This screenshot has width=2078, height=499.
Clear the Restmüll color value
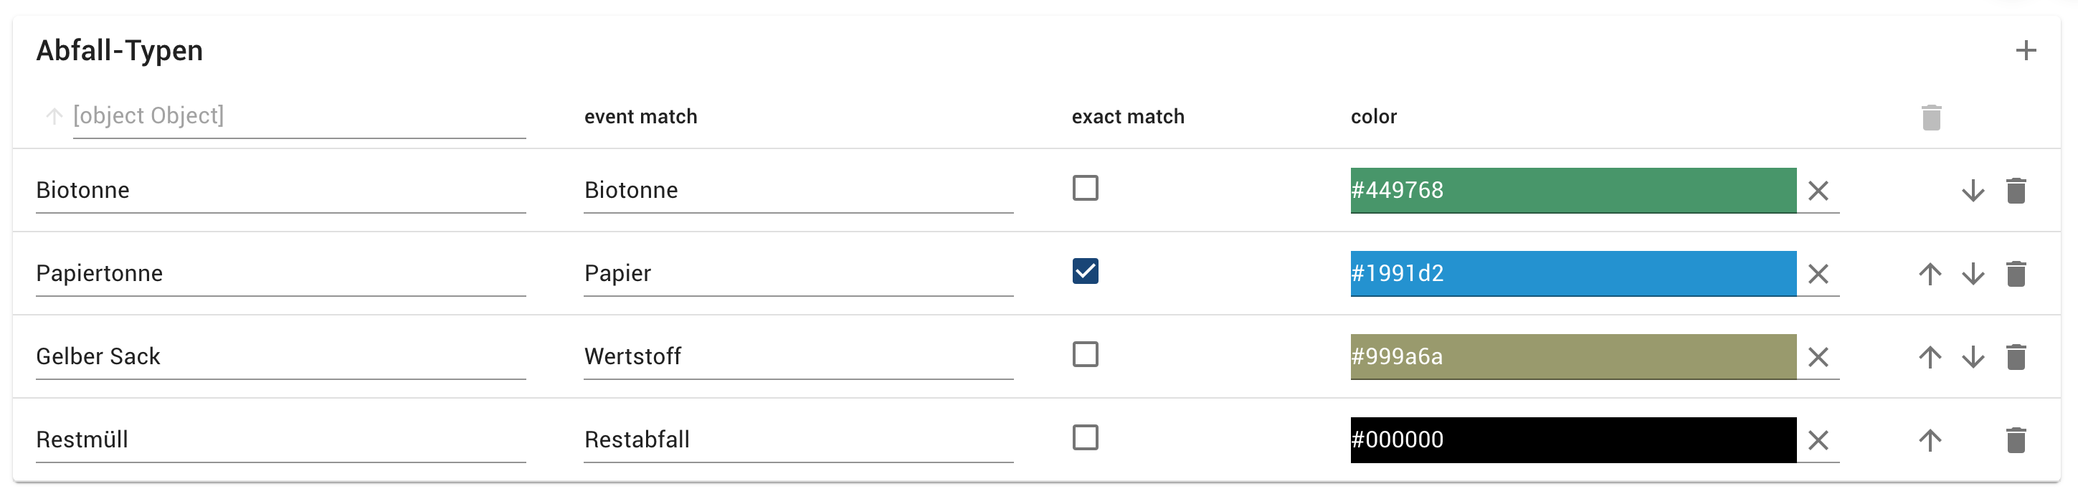pos(1820,441)
